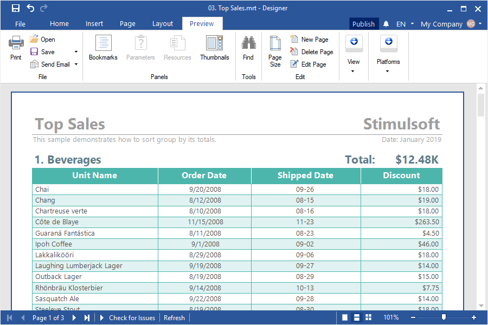This screenshot has height=325, width=488.
Task: Delete the current page
Action: coord(312,52)
